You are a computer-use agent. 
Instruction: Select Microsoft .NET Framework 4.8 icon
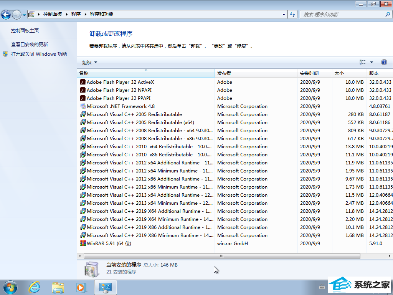[83, 106]
